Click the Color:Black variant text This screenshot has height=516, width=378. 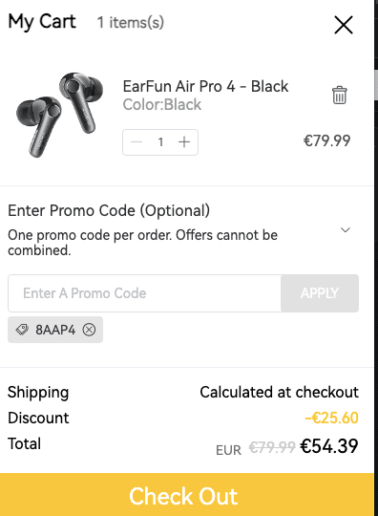click(x=162, y=105)
